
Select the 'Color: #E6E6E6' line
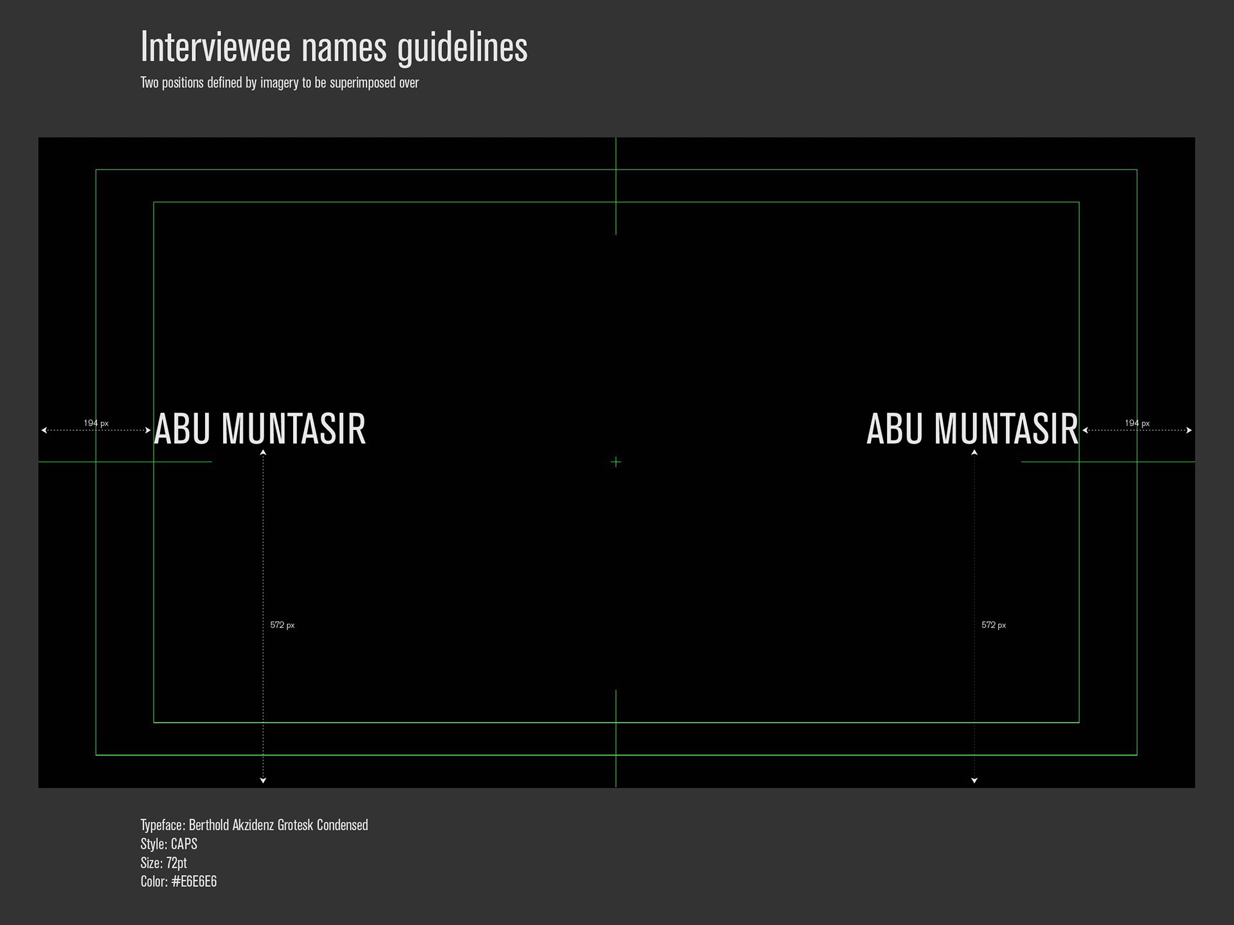click(179, 881)
